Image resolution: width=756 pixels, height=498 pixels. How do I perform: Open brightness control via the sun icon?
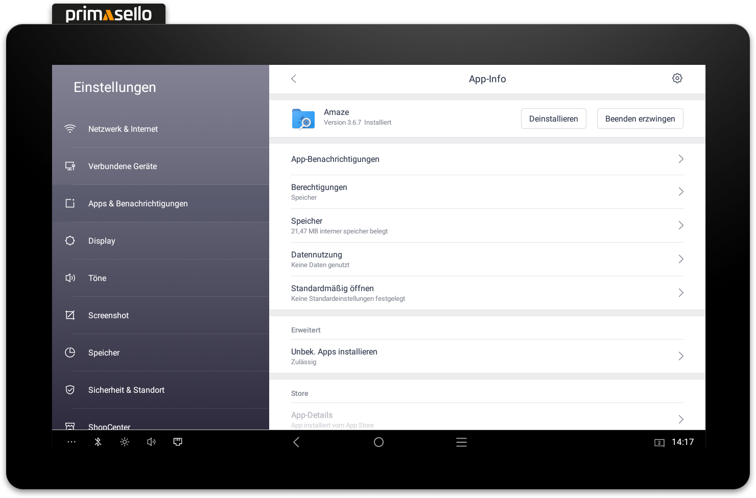(x=125, y=442)
